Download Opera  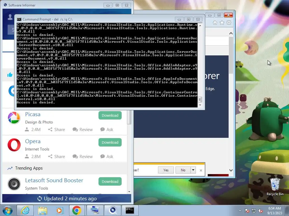[x=110, y=142]
